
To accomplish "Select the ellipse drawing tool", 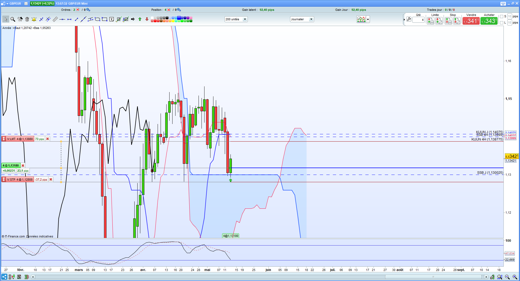I will click(97, 19).
